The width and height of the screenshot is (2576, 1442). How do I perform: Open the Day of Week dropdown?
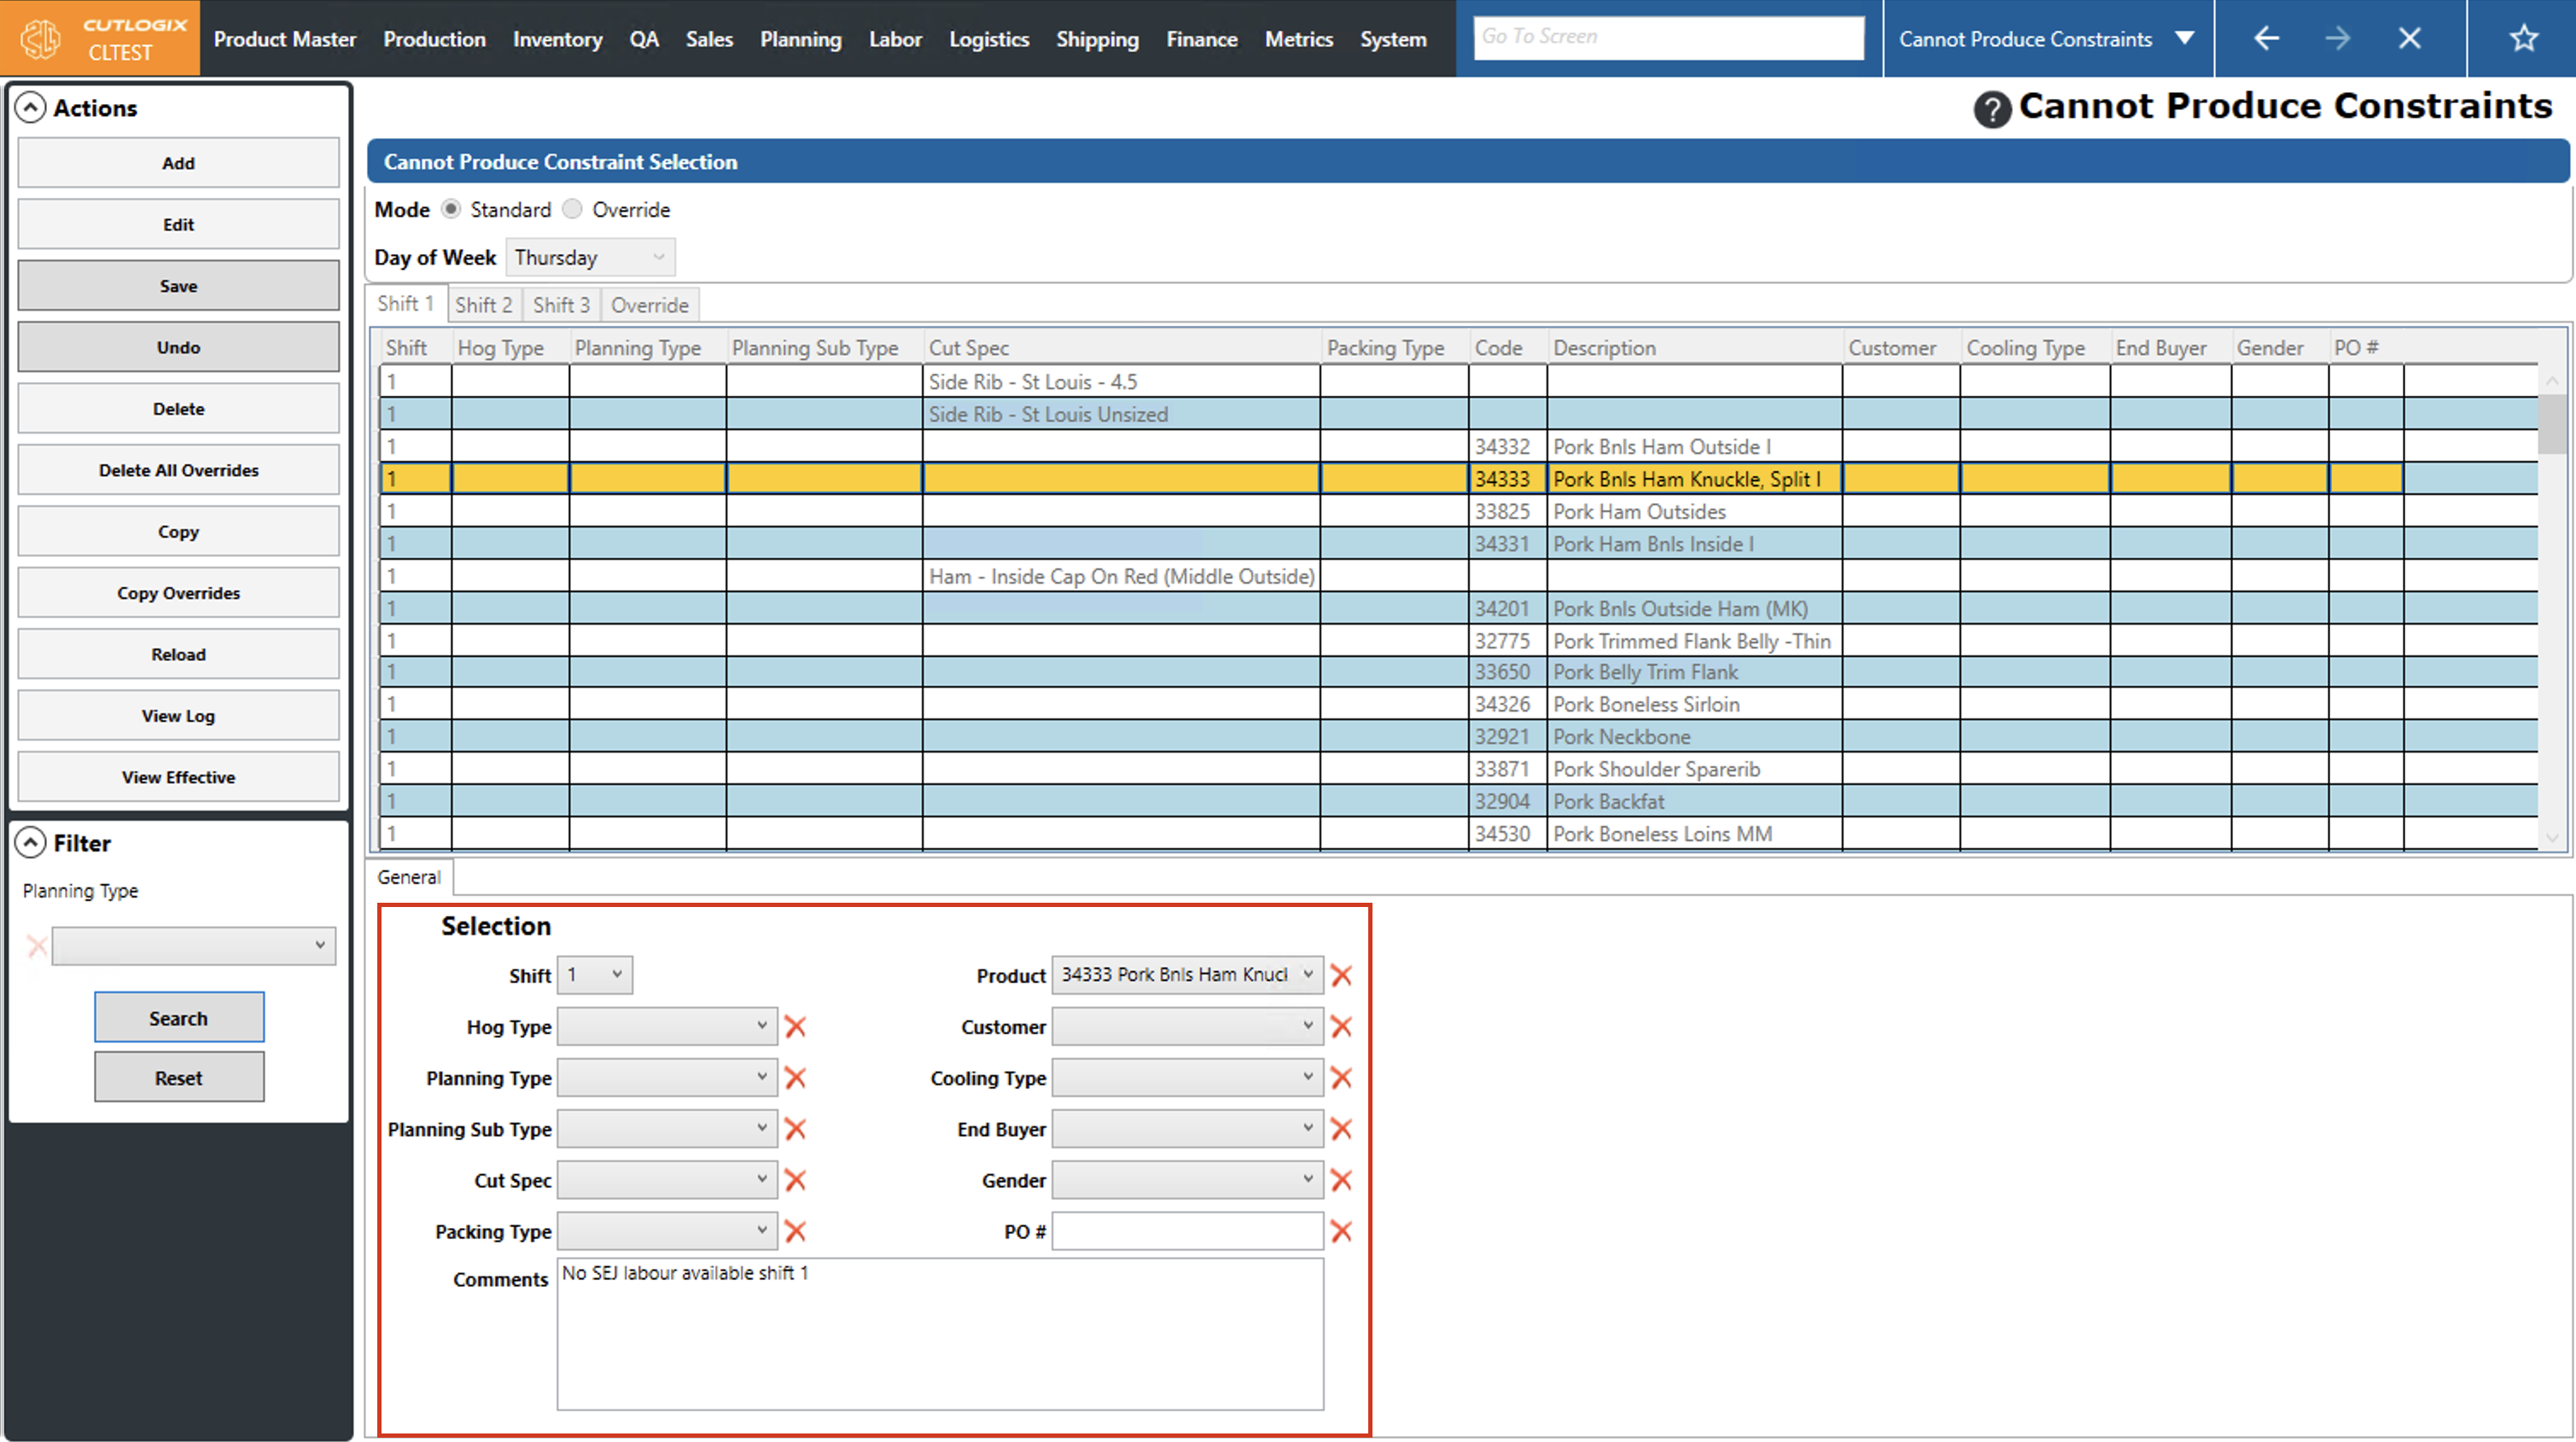point(590,258)
